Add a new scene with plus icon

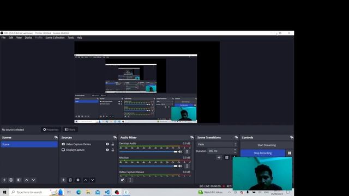[4, 180]
